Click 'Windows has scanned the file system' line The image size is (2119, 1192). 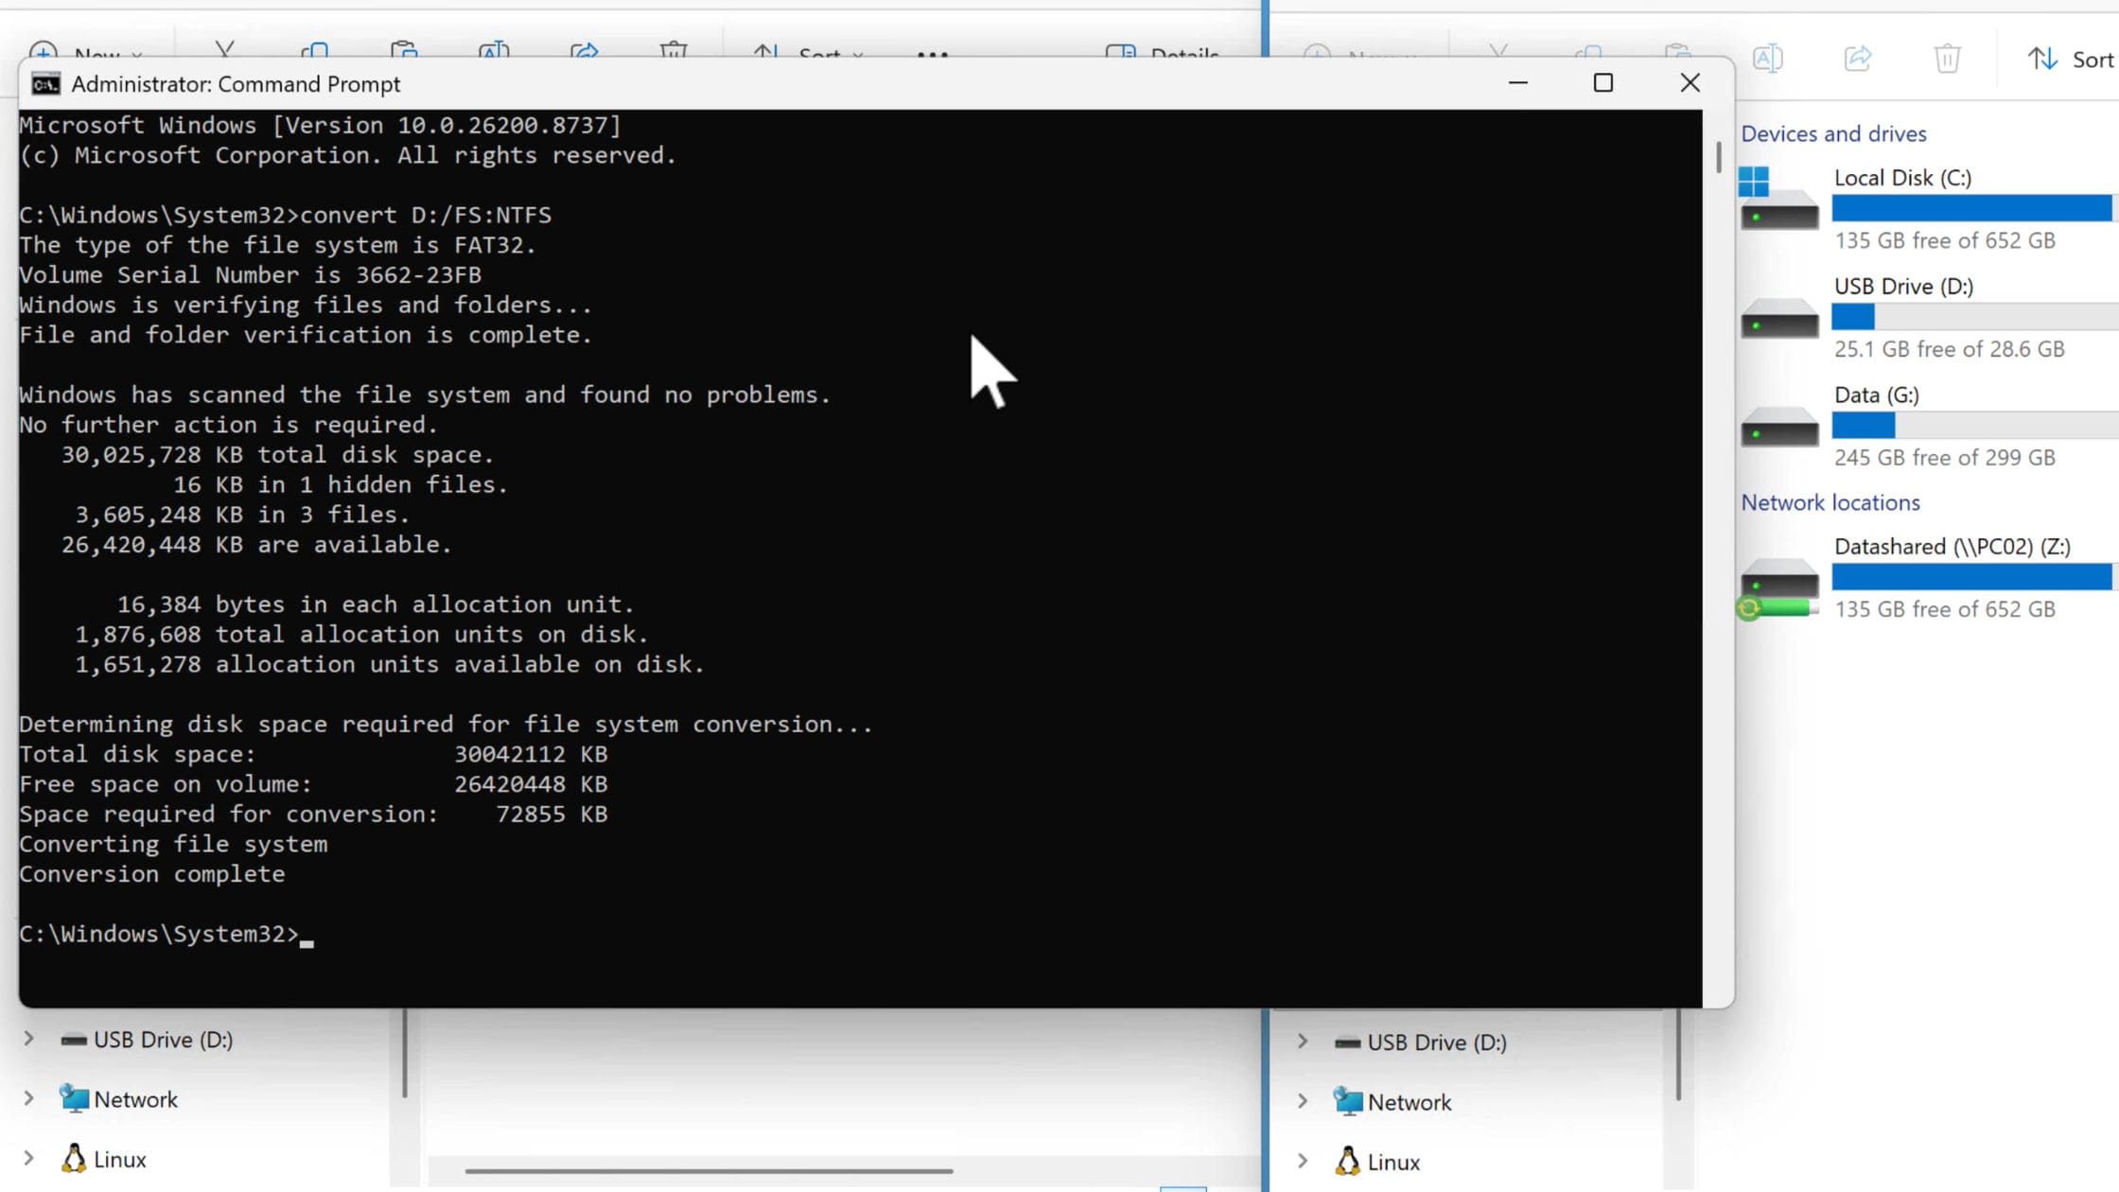tap(425, 394)
